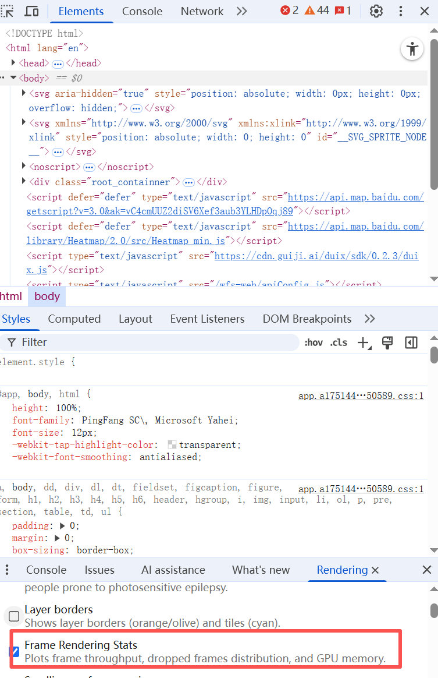Open the drawer three-dot menu
Screen dimensions: 438x678
7,570
